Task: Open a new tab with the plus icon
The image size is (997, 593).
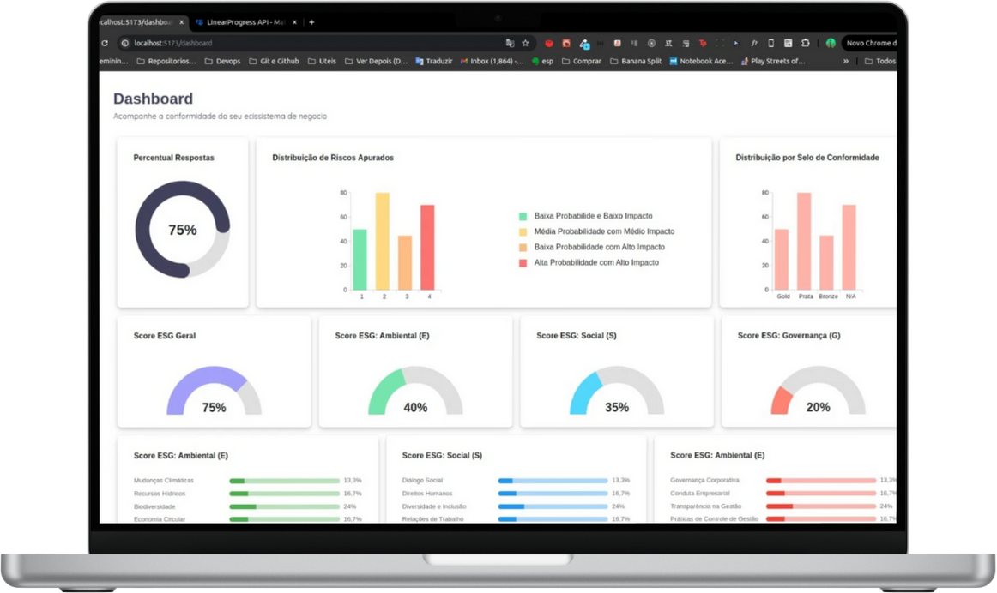Action: 311,22
